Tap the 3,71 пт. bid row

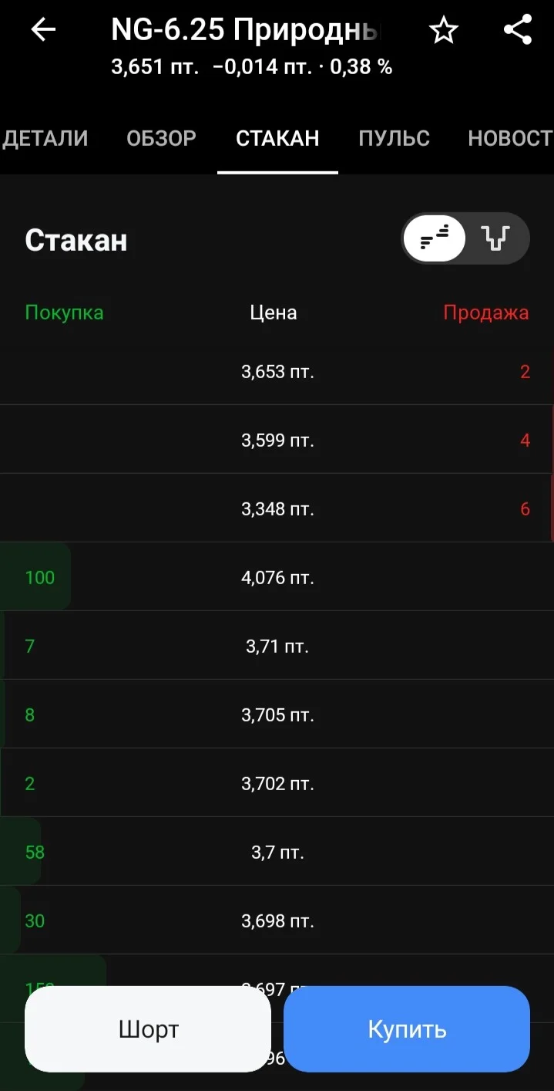277,646
